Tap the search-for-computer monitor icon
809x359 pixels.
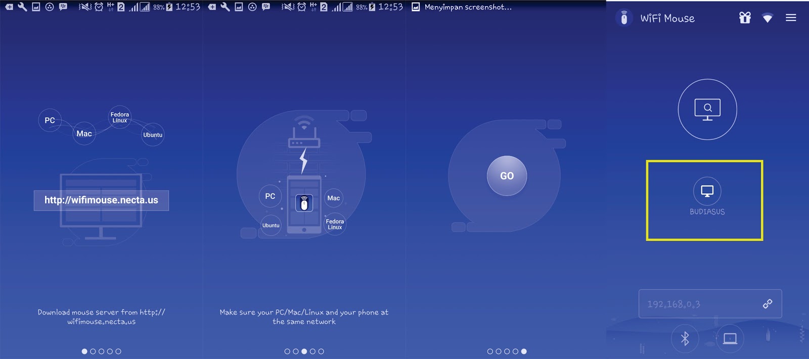tap(707, 109)
